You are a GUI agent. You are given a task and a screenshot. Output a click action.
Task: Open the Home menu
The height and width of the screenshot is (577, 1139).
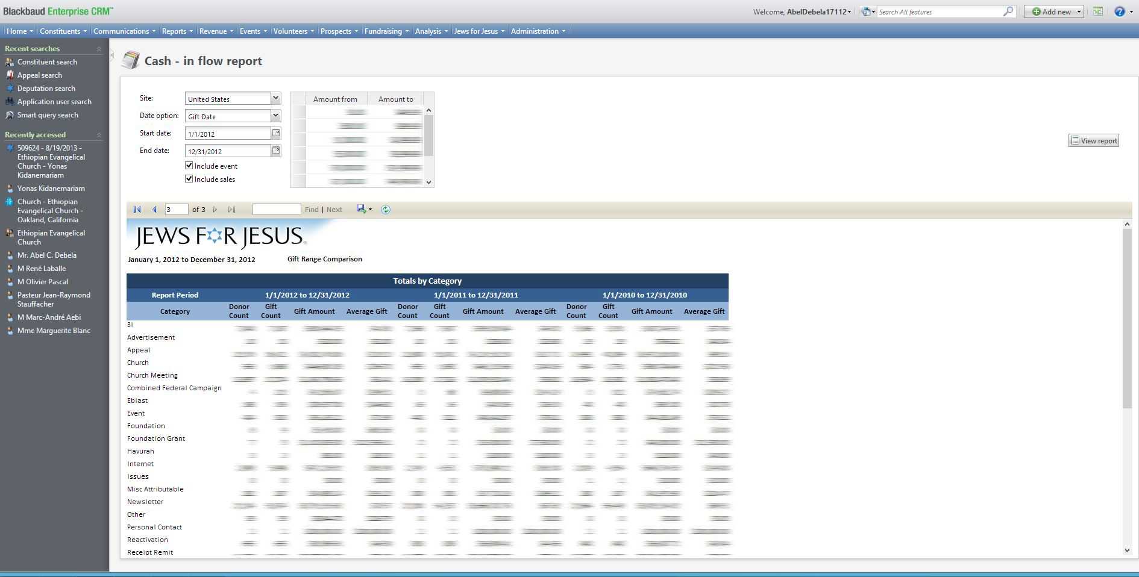(x=20, y=31)
